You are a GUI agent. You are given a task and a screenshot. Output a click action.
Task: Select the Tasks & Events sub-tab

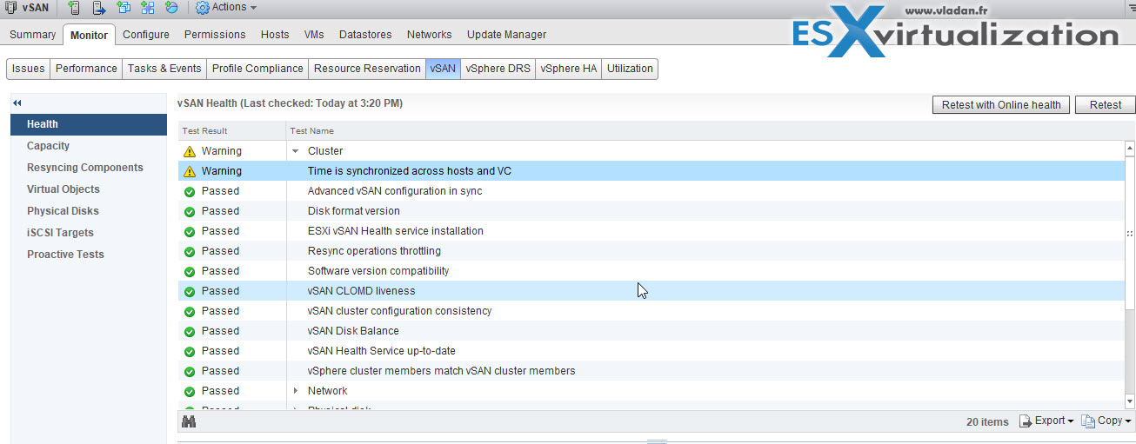click(x=164, y=69)
